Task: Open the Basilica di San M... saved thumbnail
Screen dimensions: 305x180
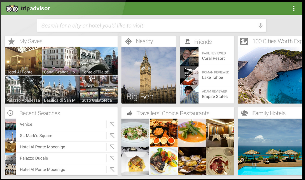Action: (x=61, y=89)
